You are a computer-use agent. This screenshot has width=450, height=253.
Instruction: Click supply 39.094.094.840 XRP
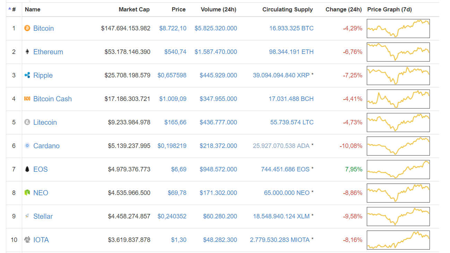[281, 75]
